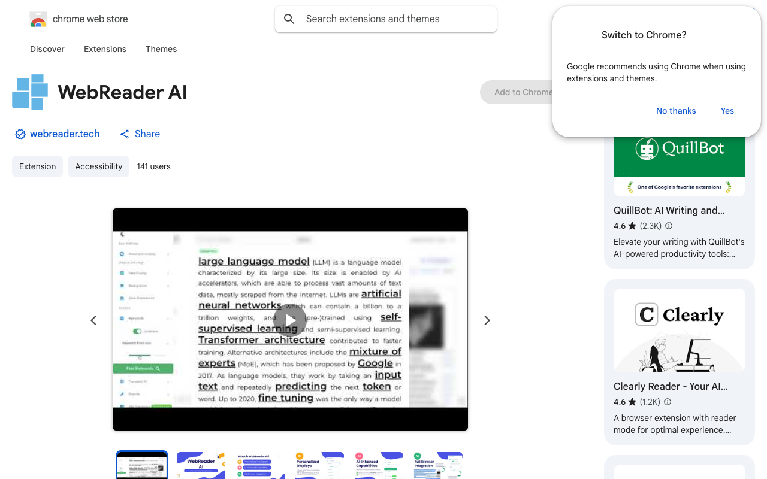Go to the next screenshot with the right arrow
The width and height of the screenshot is (767, 479).
pos(487,320)
